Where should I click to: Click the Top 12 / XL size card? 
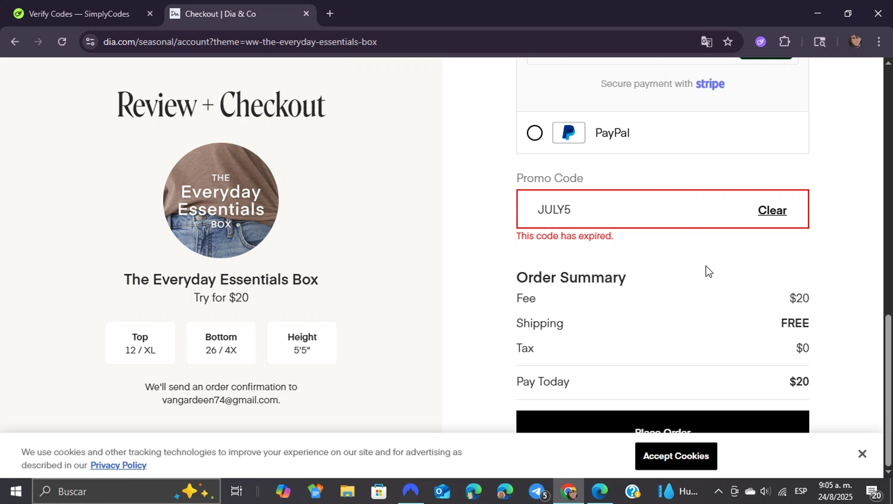(140, 343)
